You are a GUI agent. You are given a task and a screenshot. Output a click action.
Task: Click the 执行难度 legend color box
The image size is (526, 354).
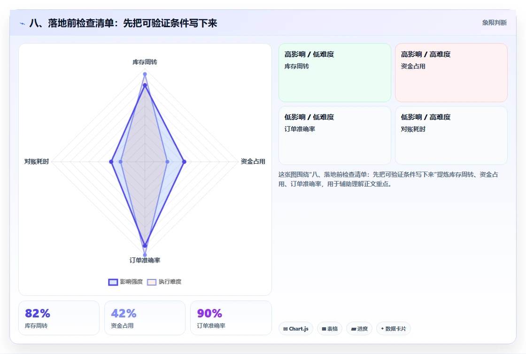coord(152,282)
